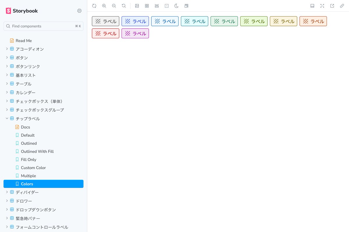The width and height of the screenshot is (349, 232).
Task: Select the Default story
Action: [43, 135]
